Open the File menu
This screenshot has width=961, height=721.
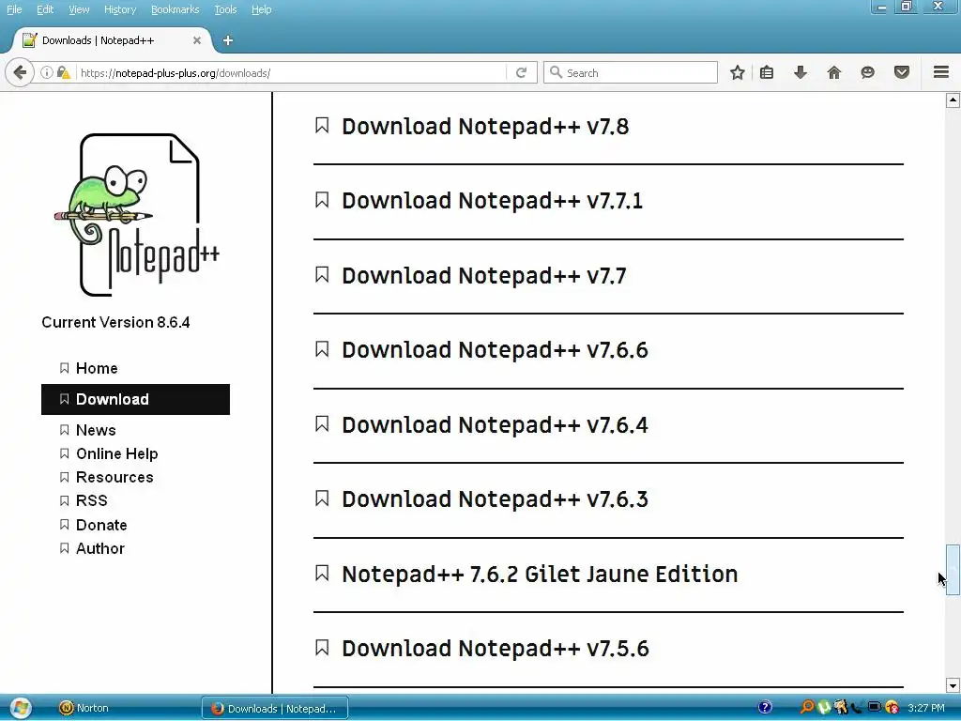pyautogui.click(x=14, y=9)
